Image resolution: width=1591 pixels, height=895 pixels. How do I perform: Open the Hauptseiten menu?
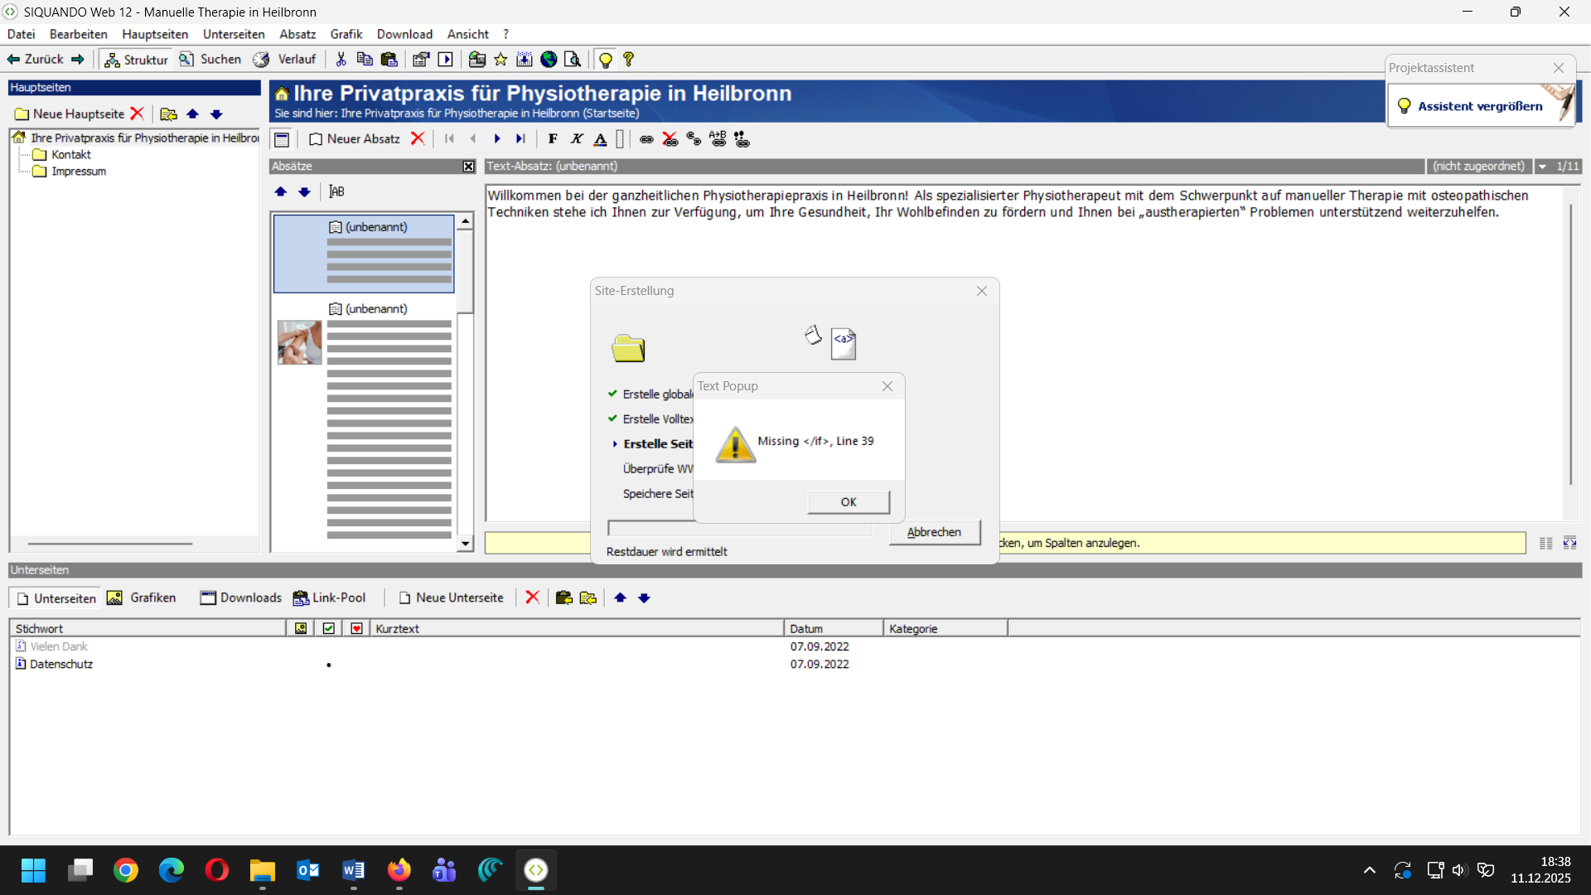pyautogui.click(x=155, y=34)
